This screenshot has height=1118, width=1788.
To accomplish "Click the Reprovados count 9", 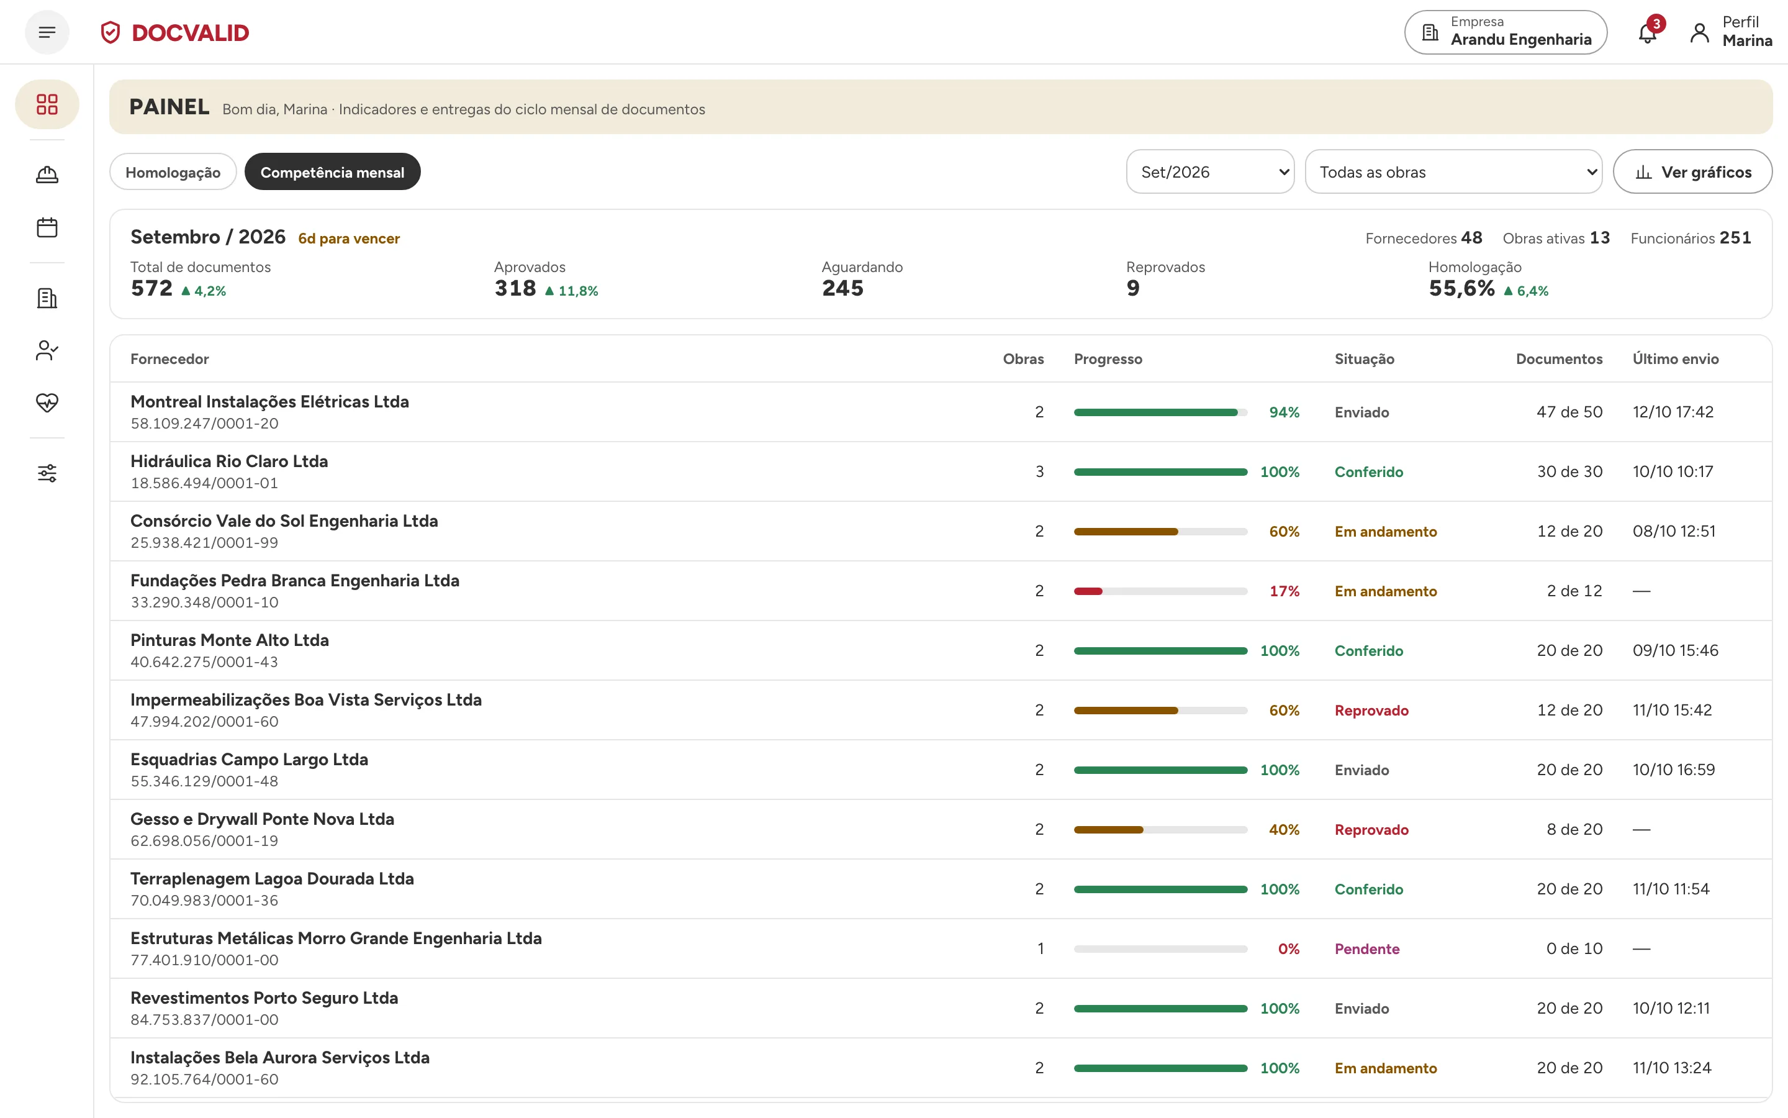I will (x=1132, y=288).
